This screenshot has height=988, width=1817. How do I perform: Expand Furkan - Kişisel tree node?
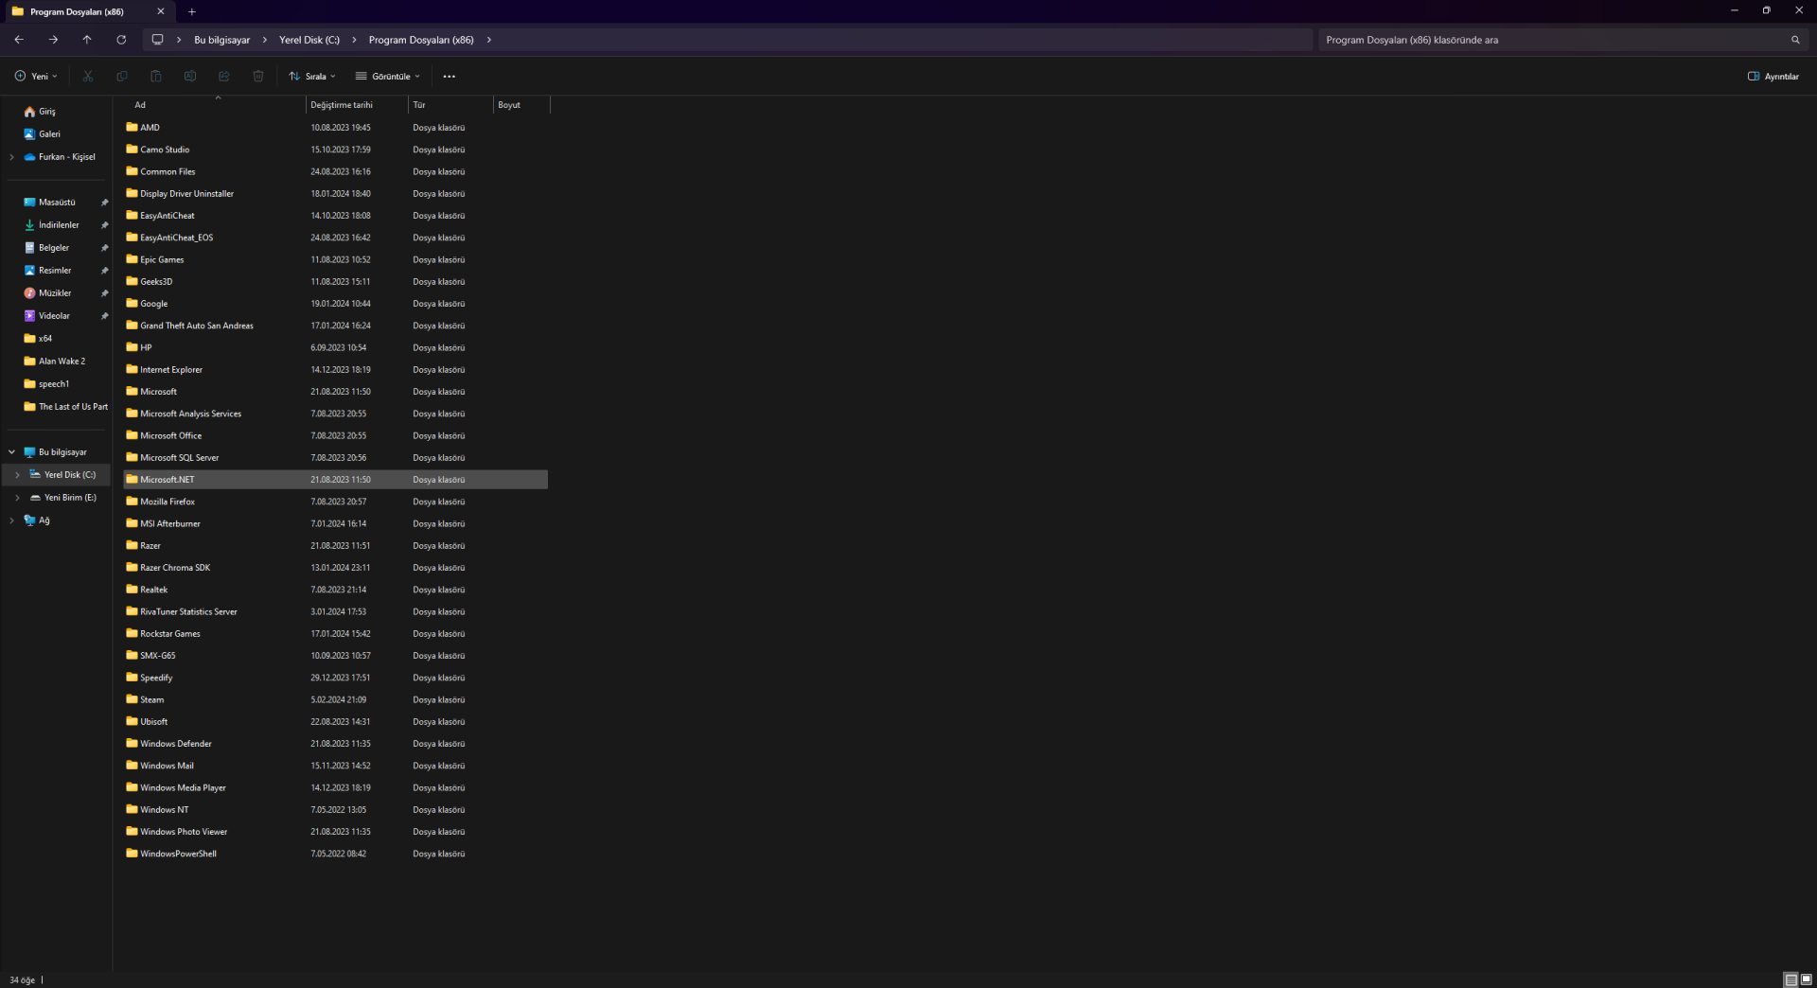pos(11,157)
